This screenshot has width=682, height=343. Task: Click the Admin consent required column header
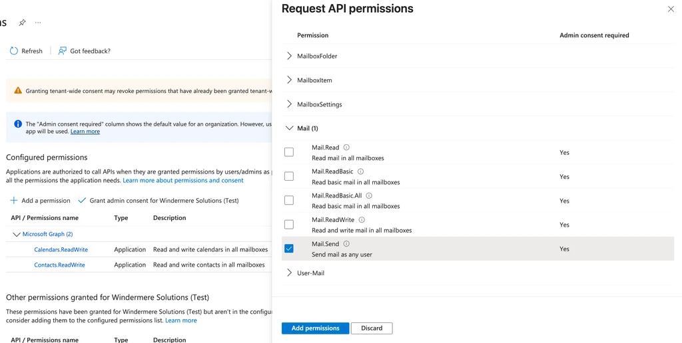click(594, 35)
